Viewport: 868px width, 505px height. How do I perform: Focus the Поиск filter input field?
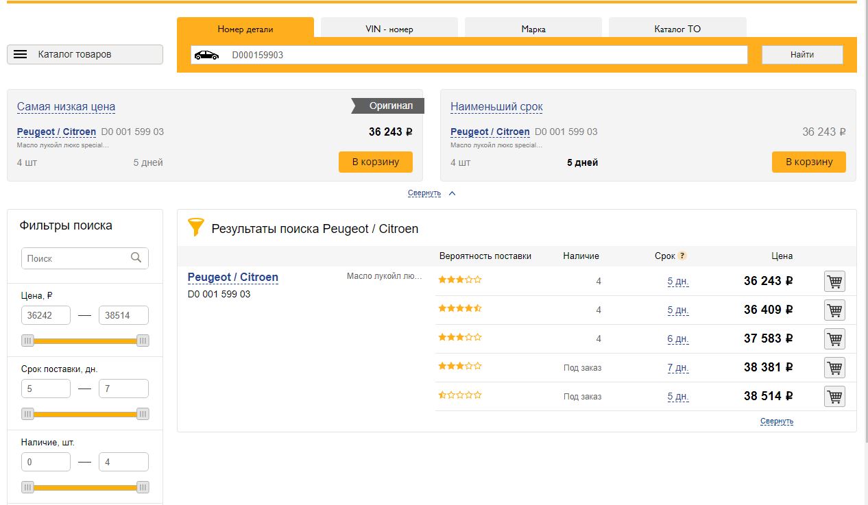(x=85, y=258)
